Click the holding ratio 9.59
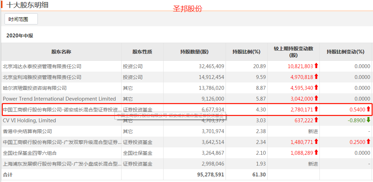This screenshot has width=373, height=182. [x=261, y=77]
